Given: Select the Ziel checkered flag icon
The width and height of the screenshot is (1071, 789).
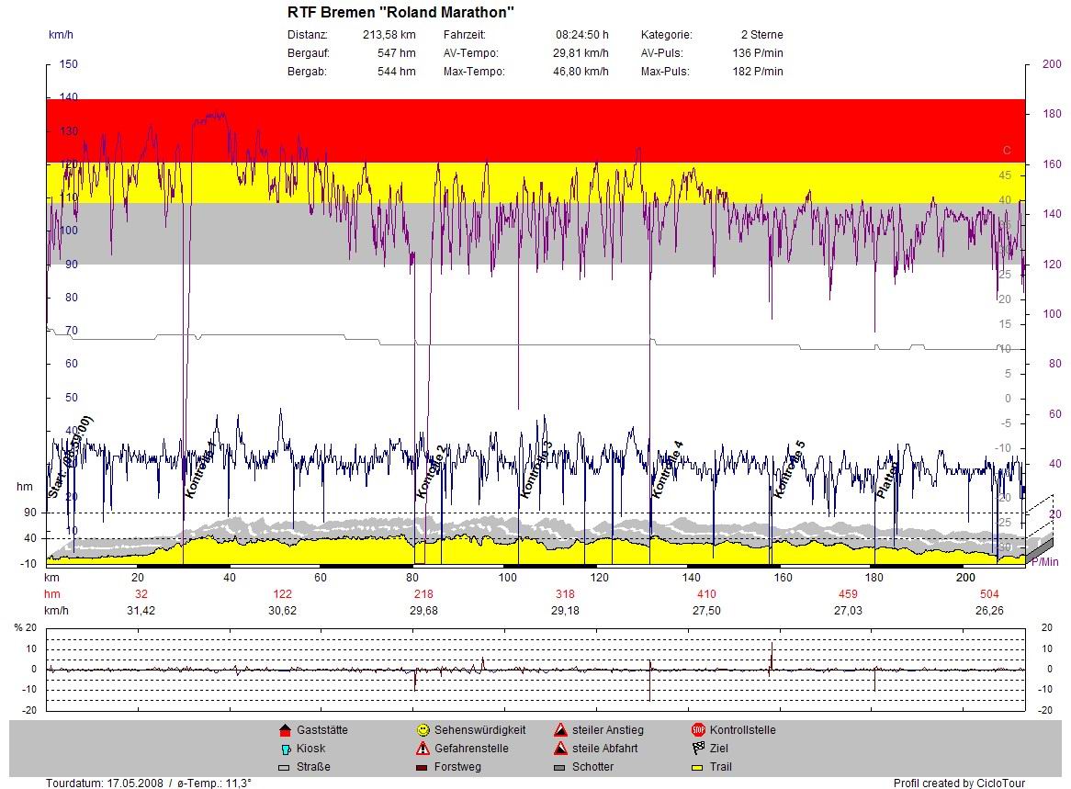Looking at the screenshot, I should tap(697, 749).
